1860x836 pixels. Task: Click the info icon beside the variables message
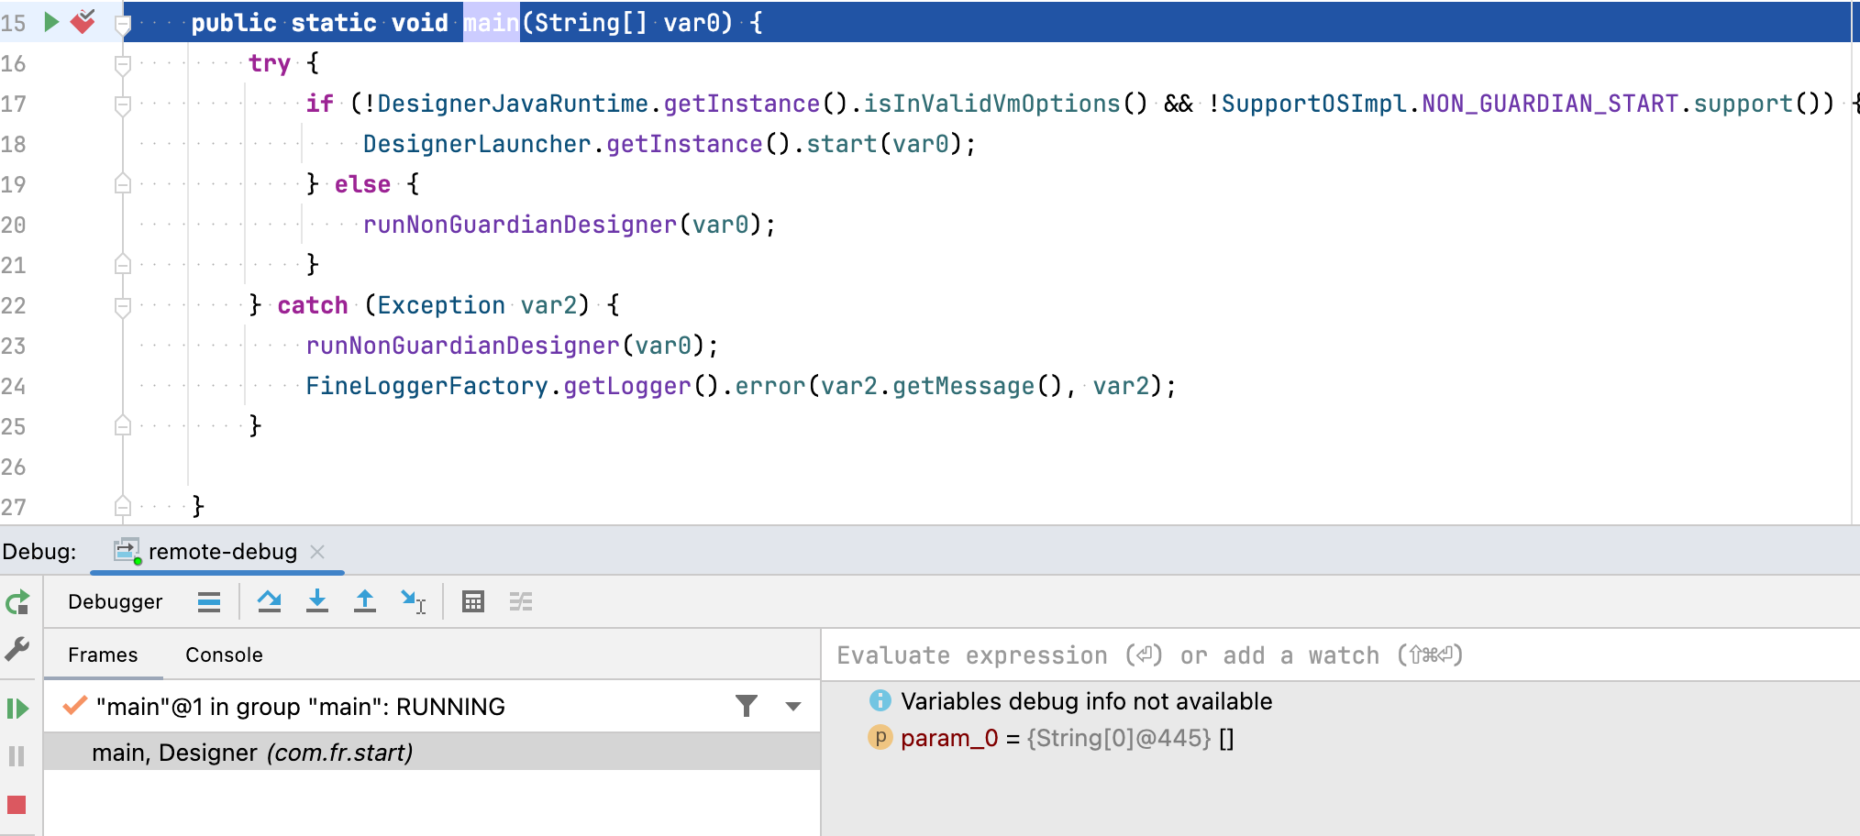pyautogui.click(x=880, y=700)
